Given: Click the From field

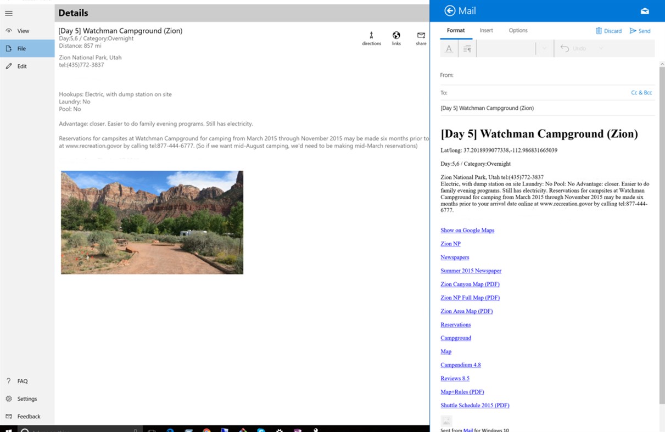Looking at the screenshot, I should point(547,75).
